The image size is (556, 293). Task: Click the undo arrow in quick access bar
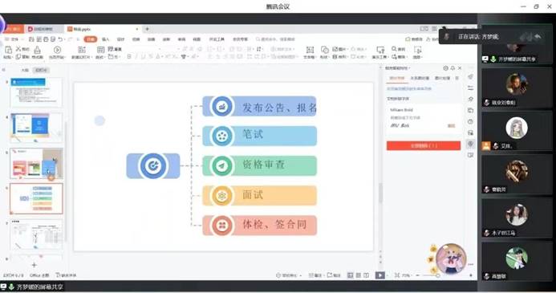coord(61,39)
